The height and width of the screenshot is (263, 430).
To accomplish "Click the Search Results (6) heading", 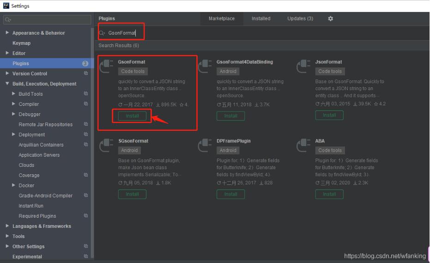I will [x=119, y=45].
